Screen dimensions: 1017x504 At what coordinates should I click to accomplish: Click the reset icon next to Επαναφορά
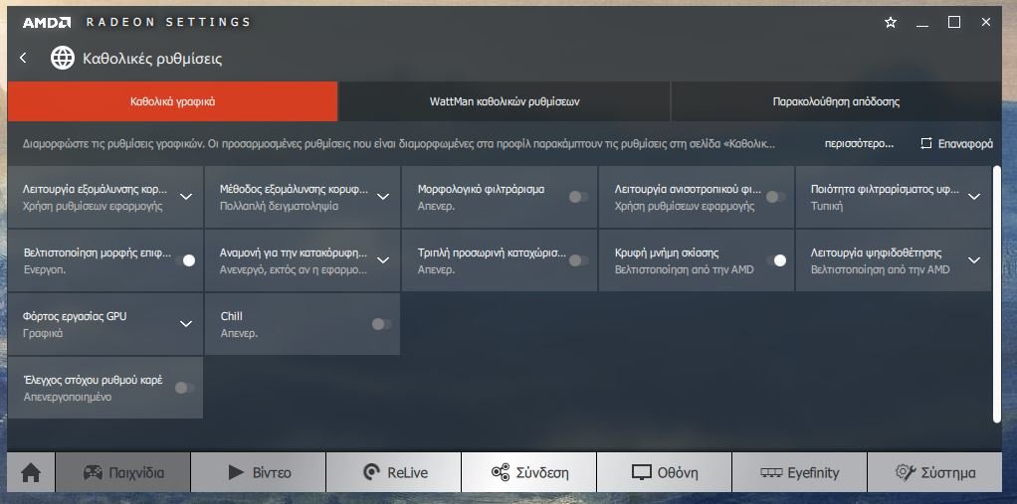[926, 144]
